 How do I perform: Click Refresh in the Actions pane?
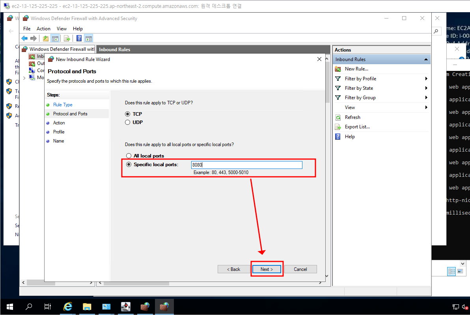pos(352,117)
